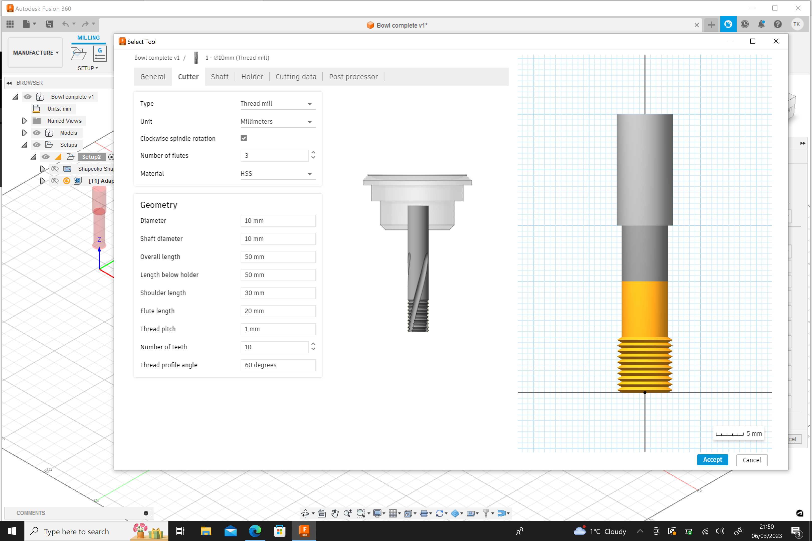Hide the Models folder using its eye icon
The width and height of the screenshot is (812, 541).
click(37, 133)
